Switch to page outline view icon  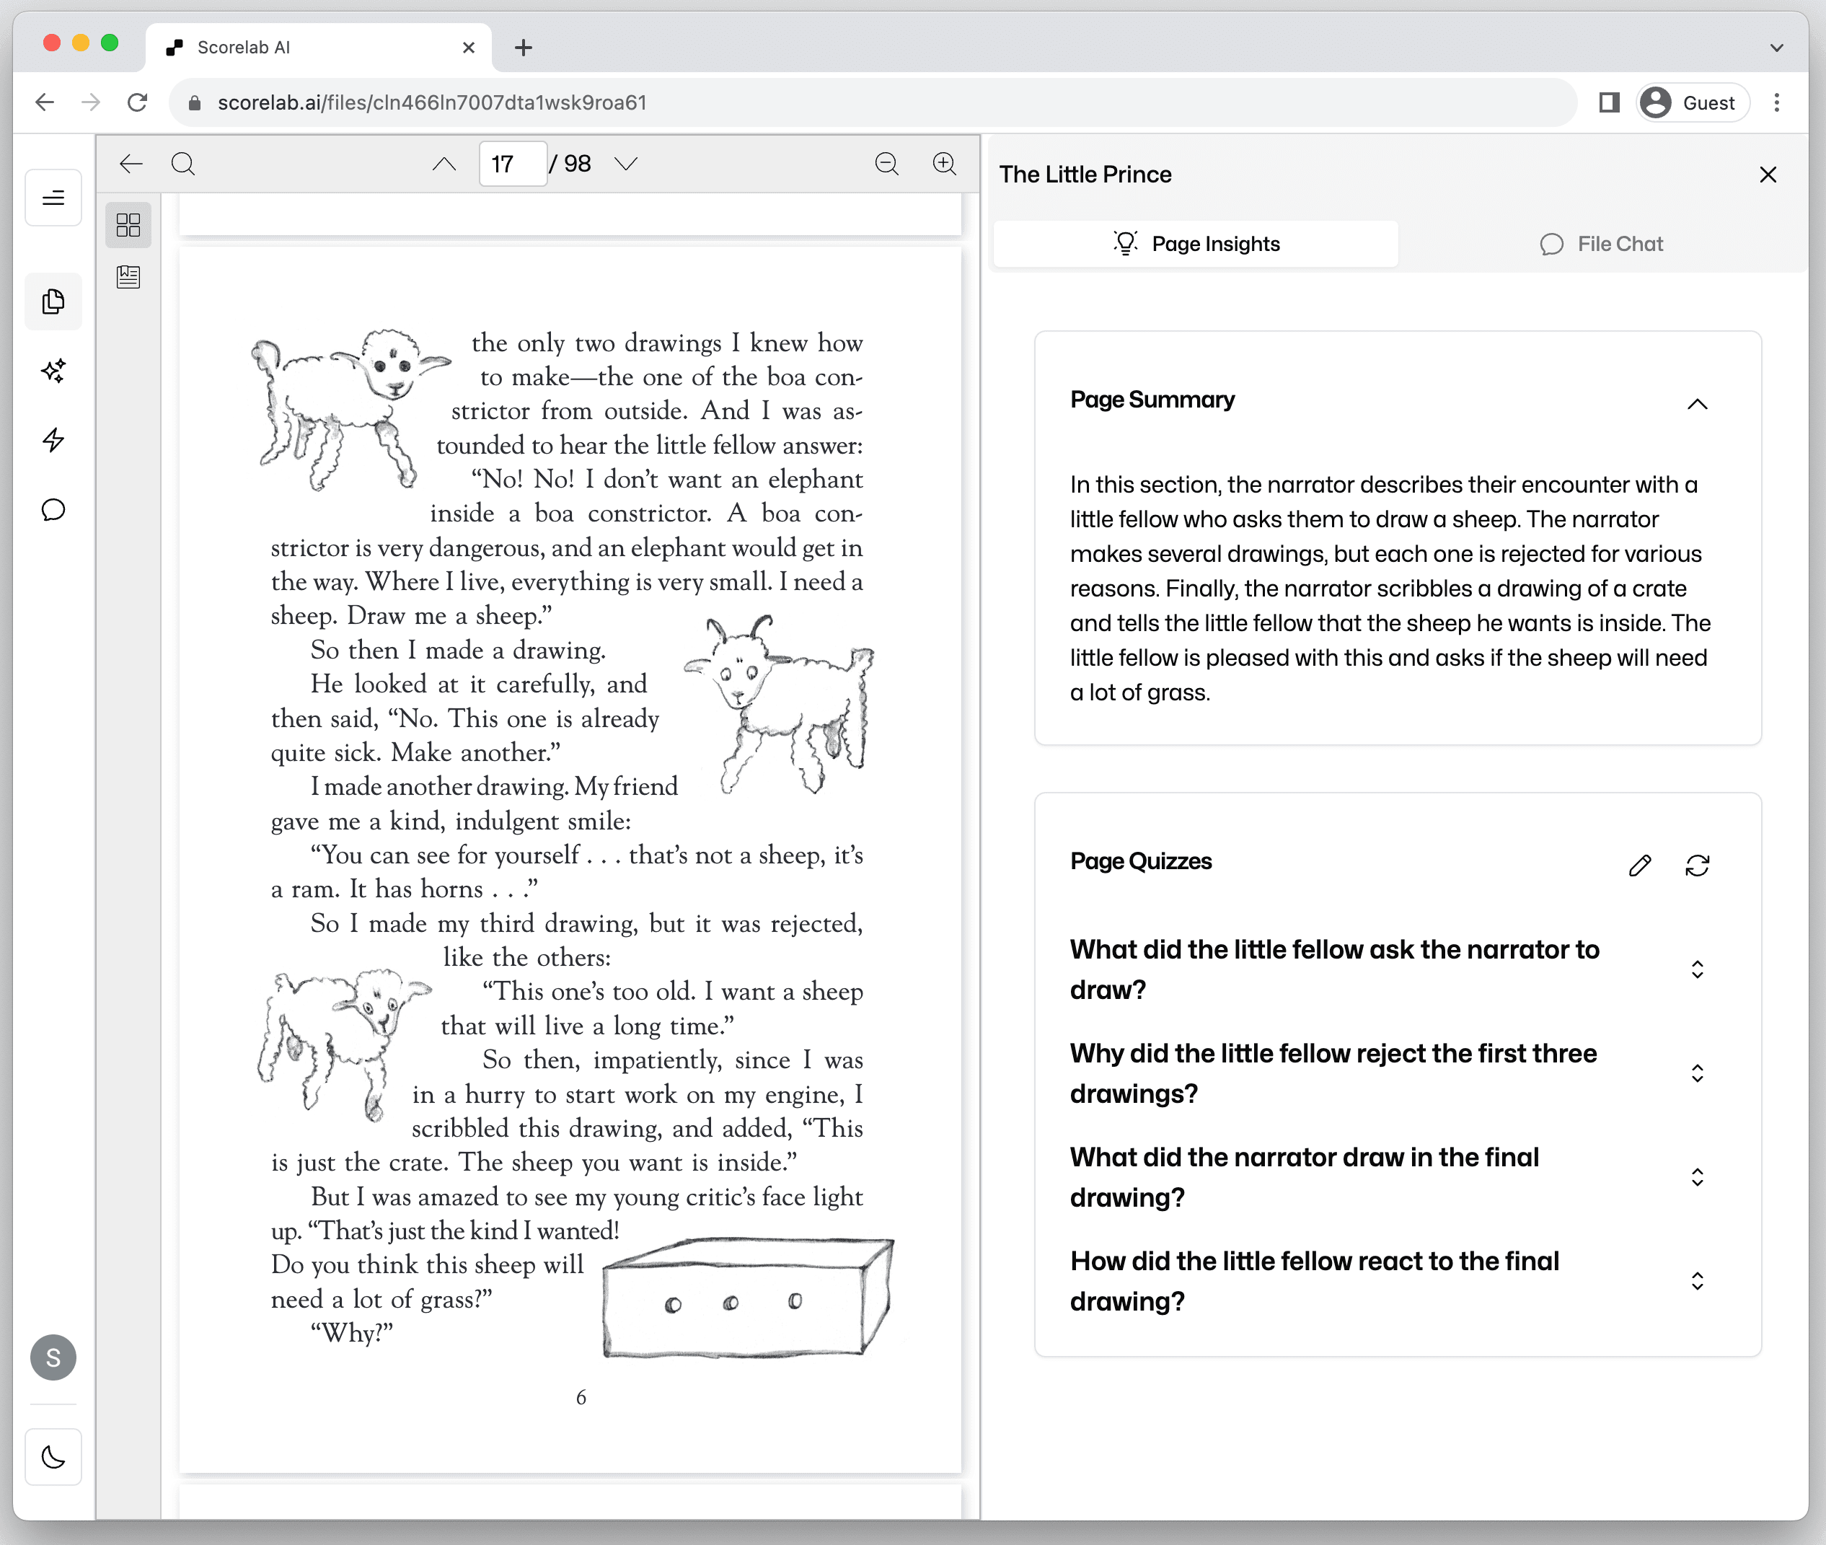click(128, 278)
